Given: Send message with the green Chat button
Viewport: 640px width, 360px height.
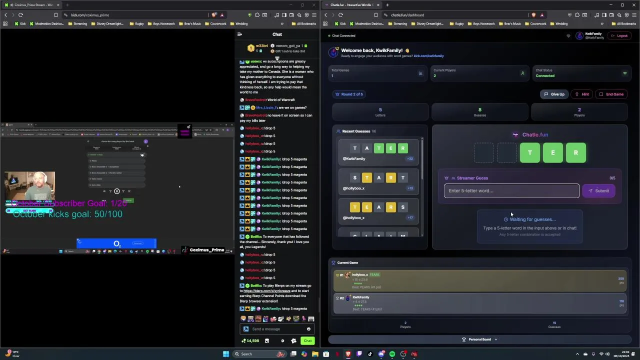Looking at the screenshot, I should [307, 341].
